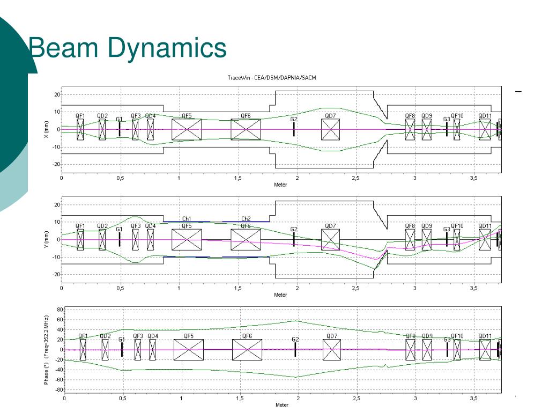
Task: Select the QF6 label in X plot
Action: [246, 116]
